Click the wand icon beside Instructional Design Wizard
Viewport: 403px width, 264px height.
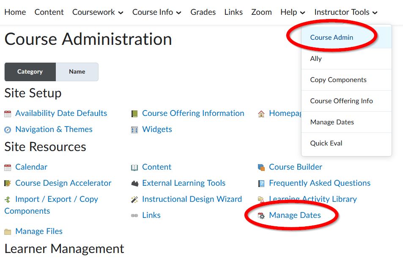(135, 199)
